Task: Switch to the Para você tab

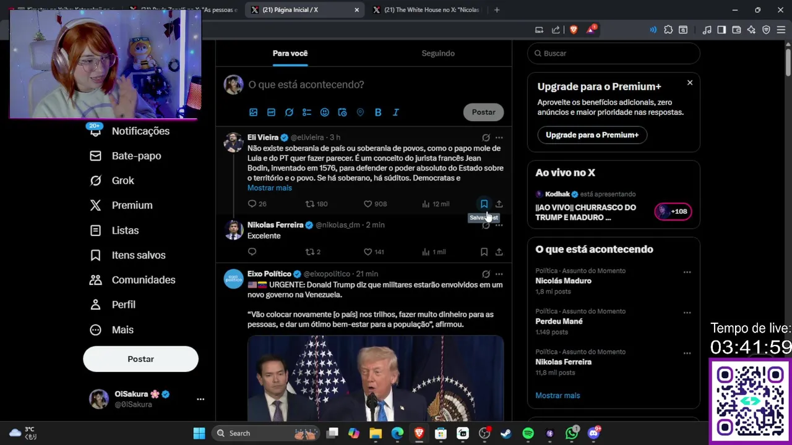Action: pos(290,53)
